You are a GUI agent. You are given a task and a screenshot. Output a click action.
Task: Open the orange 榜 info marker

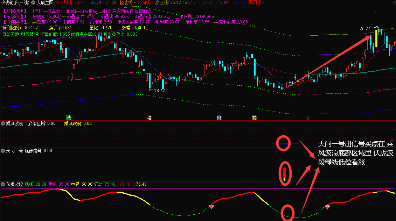click(254, 117)
